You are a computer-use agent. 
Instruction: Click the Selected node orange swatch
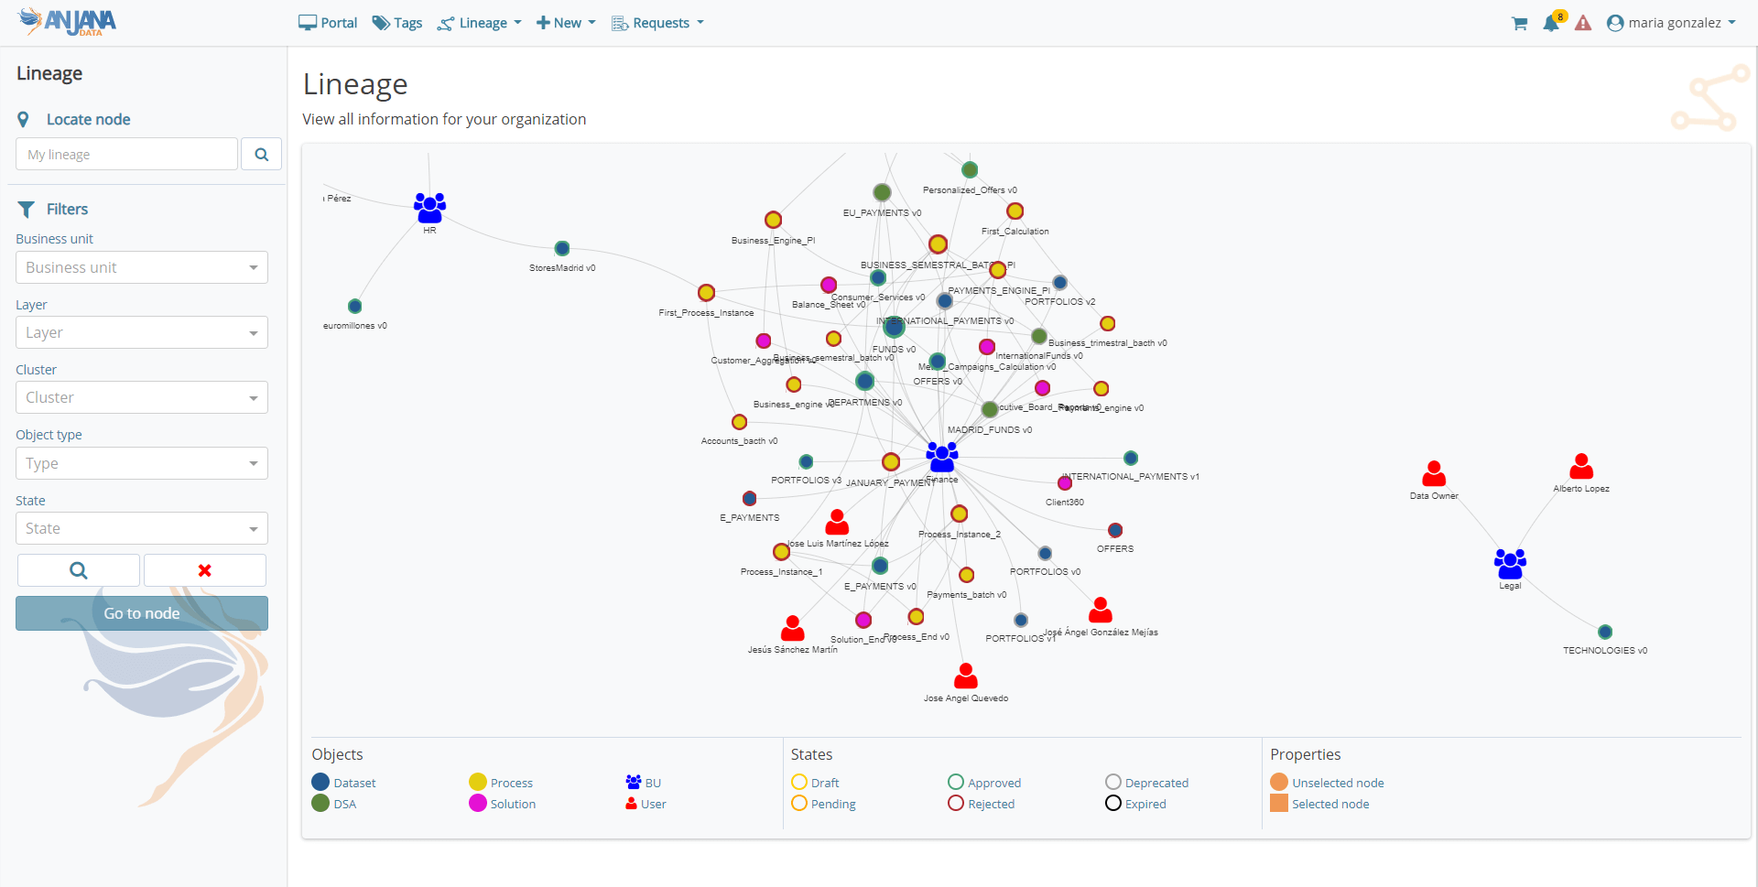[1279, 803]
